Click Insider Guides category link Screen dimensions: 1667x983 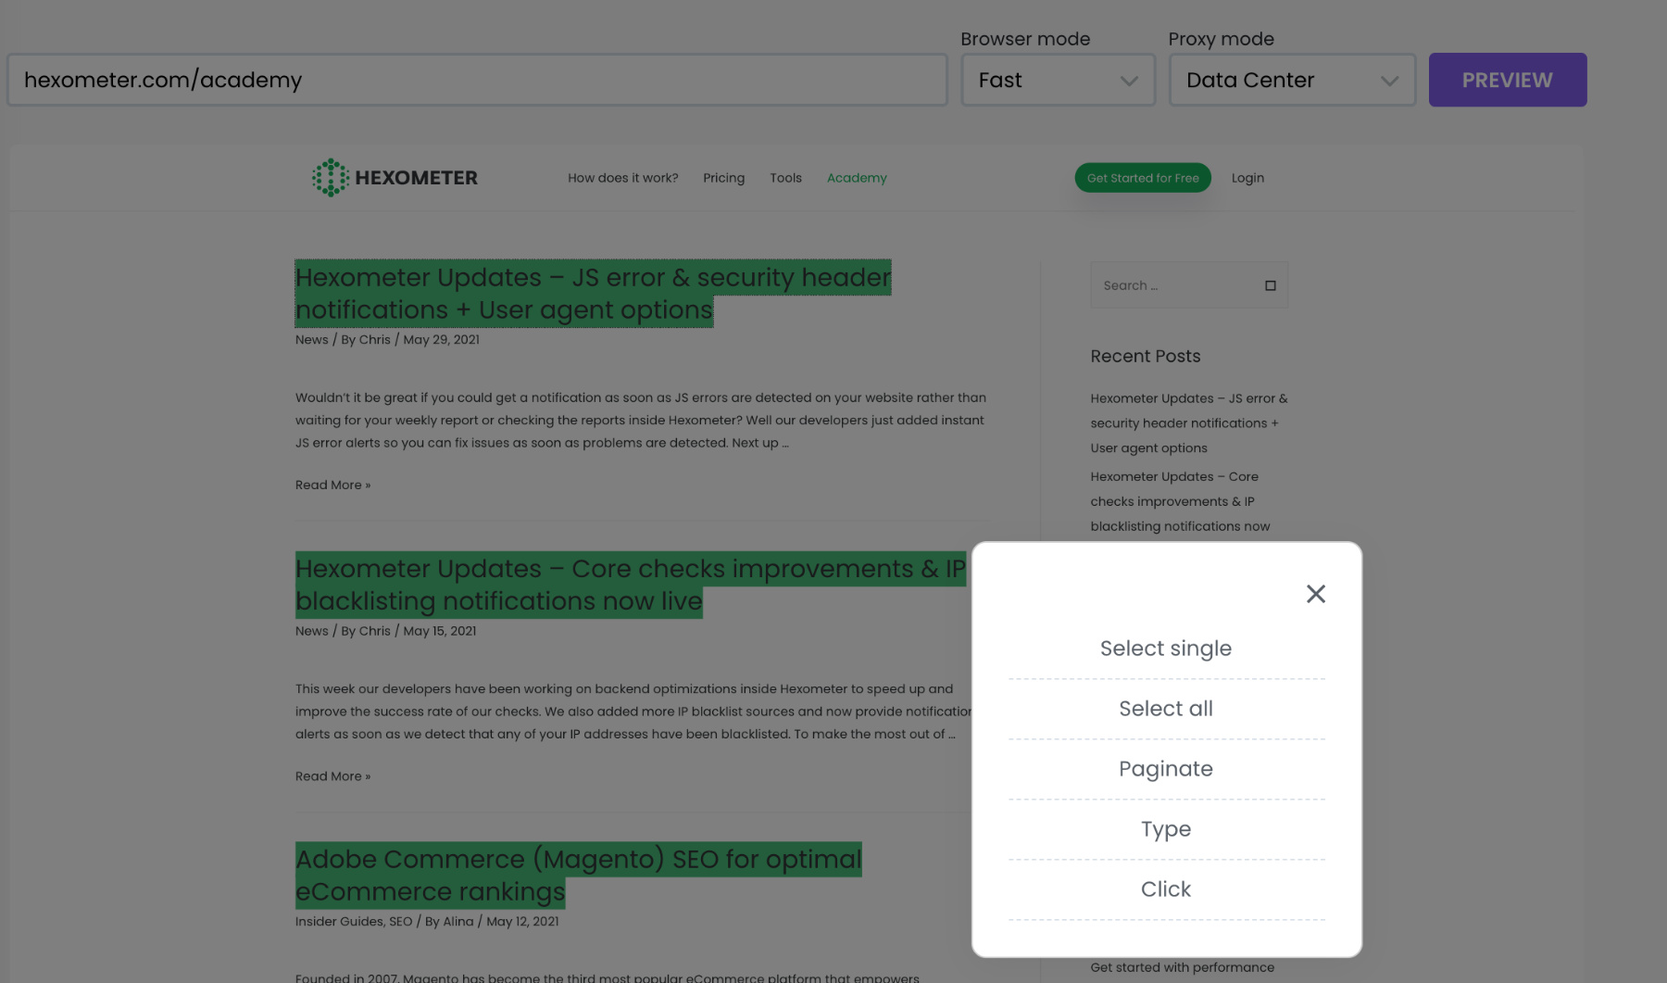click(339, 922)
